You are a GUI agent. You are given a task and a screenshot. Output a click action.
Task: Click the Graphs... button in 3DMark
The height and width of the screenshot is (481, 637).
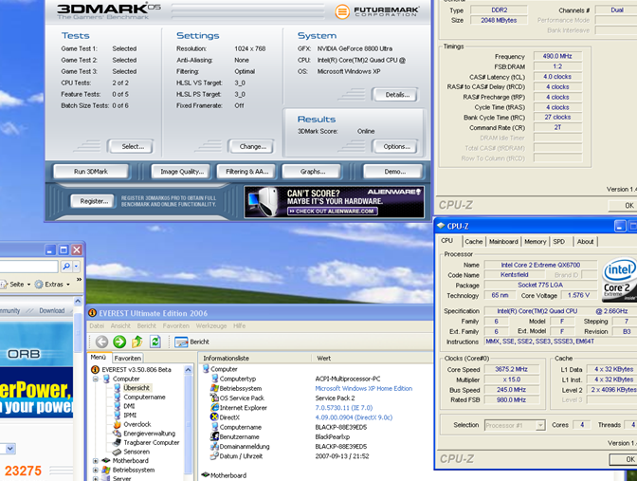click(313, 172)
